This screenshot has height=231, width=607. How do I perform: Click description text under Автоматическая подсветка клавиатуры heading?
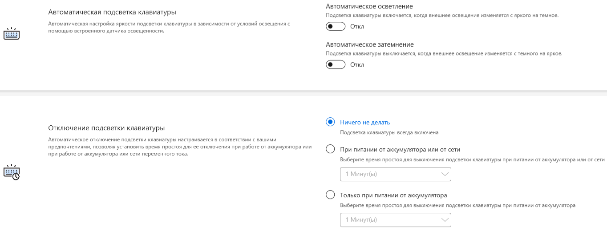pos(169,27)
